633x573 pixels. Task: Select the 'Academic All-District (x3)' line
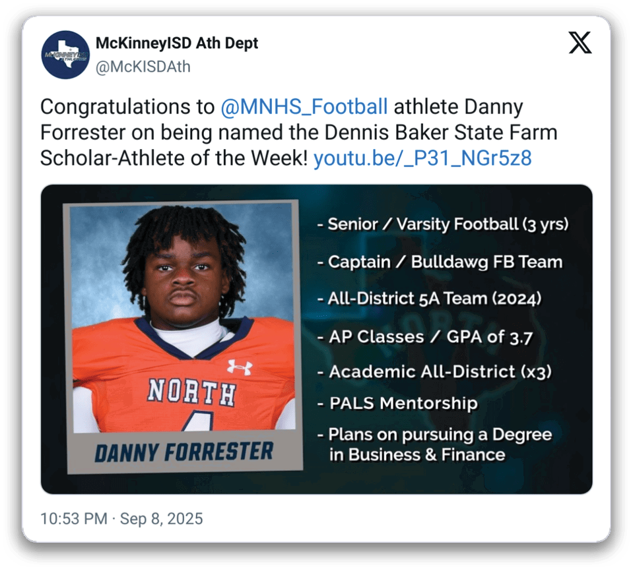[434, 372]
